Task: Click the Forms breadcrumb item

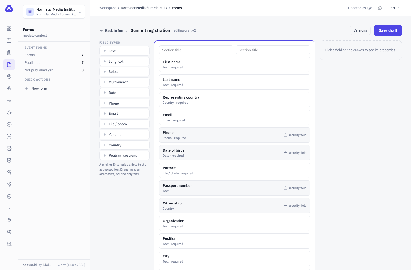Action: 177,8
